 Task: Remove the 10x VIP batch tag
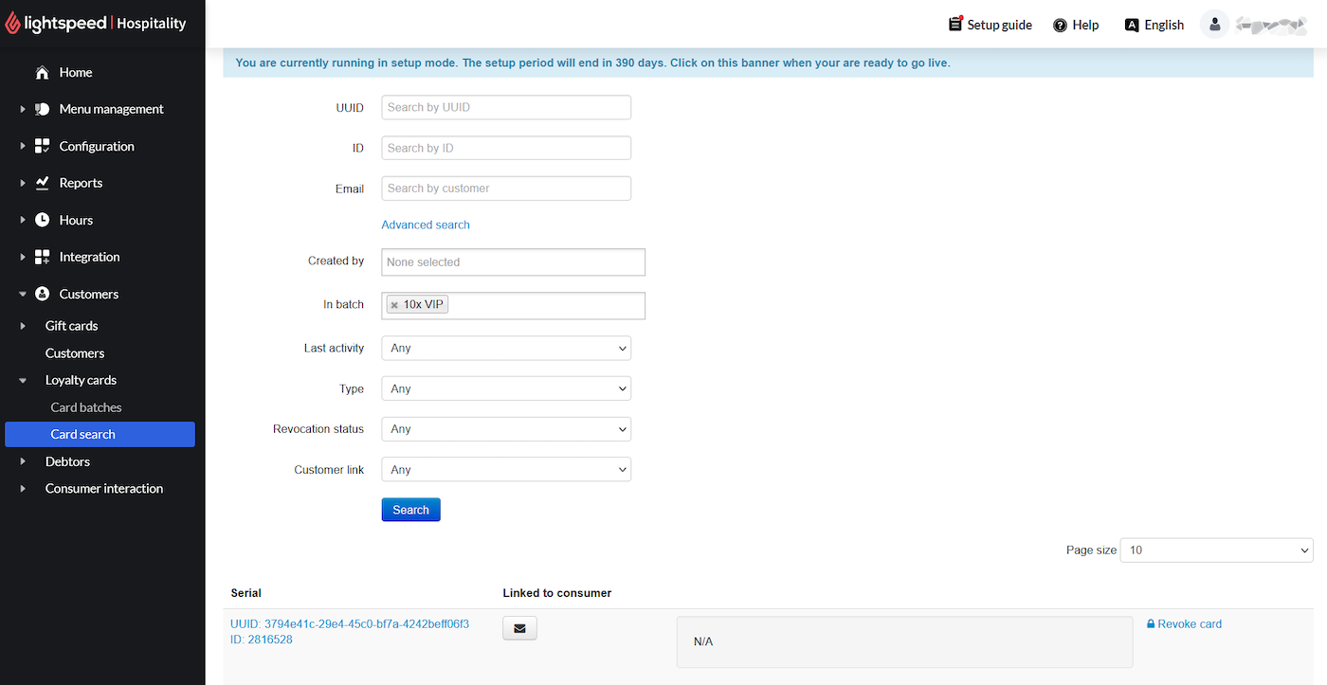[394, 305]
